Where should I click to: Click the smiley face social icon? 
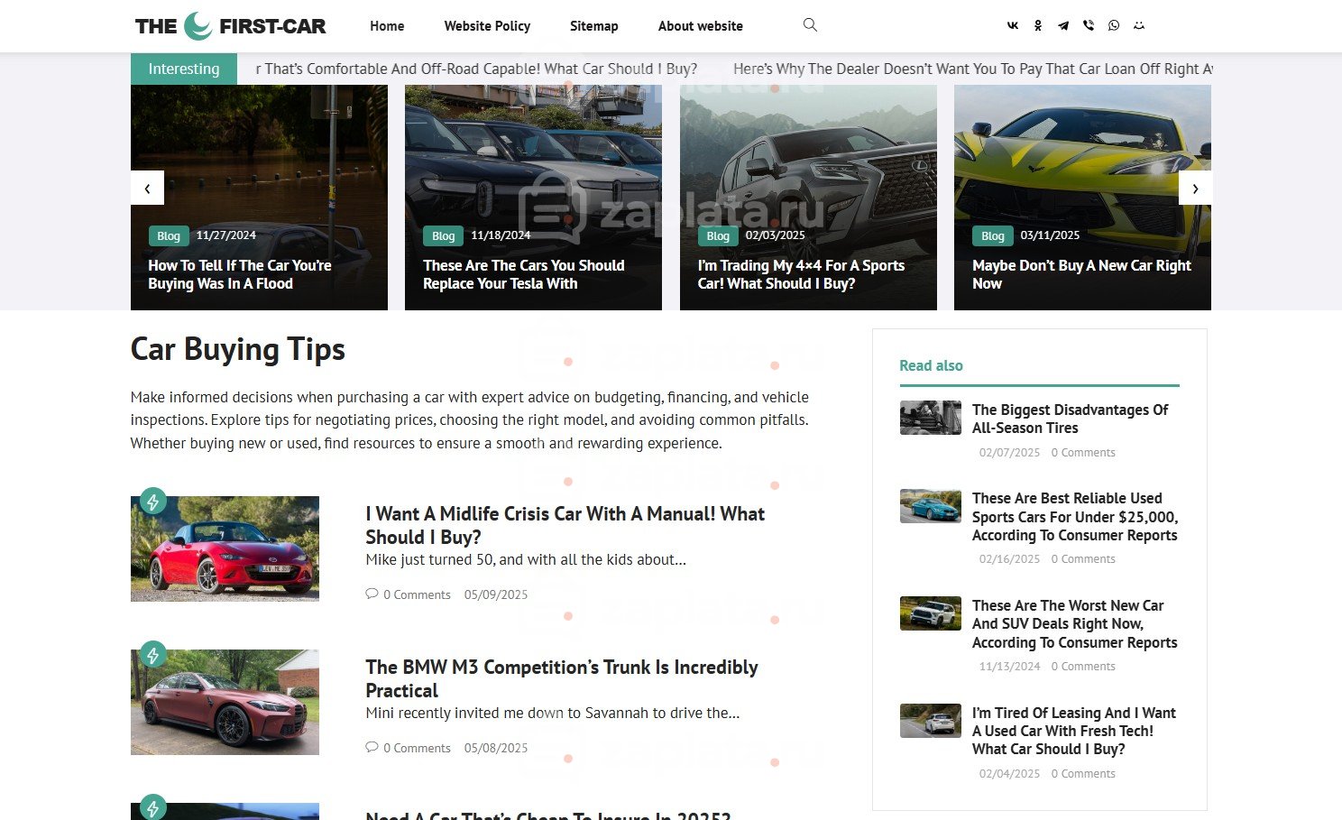tap(1139, 26)
